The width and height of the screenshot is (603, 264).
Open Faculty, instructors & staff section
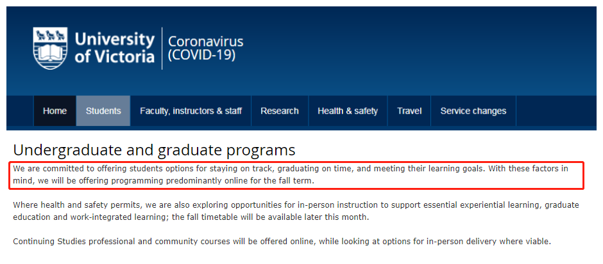tap(191, 111)
